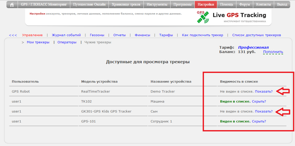Go back using the <<< link
This screenshot has height=146, width=295.
coord(13,35)
